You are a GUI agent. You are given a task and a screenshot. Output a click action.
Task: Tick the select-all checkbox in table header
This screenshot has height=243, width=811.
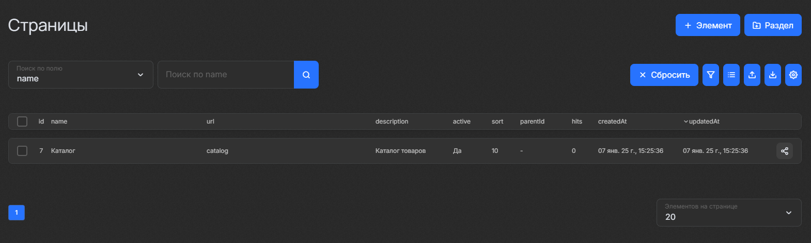tap(22, 121)
